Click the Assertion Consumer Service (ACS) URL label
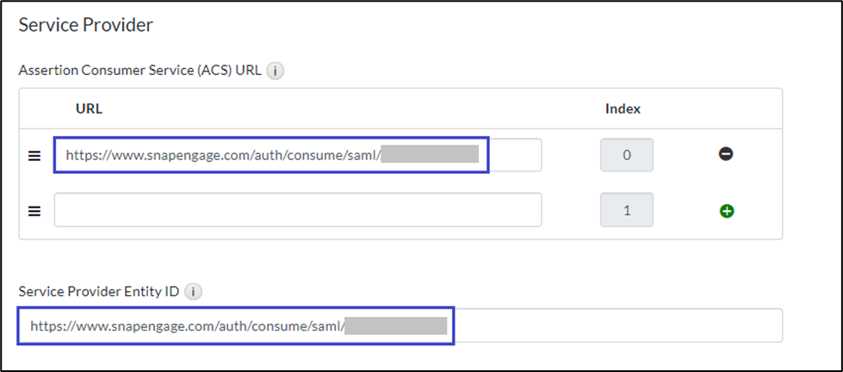Viewport: 843px width, 372px height. coord(139,71)
